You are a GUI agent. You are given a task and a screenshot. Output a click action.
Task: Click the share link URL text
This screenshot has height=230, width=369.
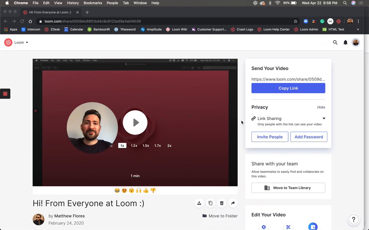288,79
